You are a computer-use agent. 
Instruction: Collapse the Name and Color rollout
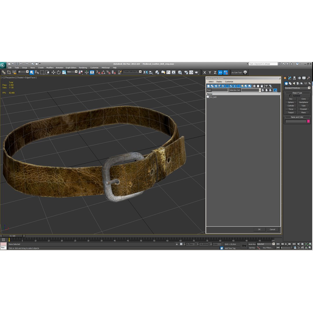pos(297,117)
